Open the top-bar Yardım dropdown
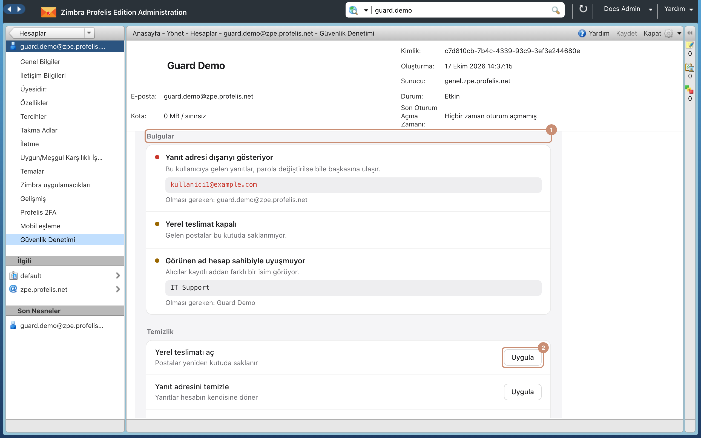 [x=678, y=9]
